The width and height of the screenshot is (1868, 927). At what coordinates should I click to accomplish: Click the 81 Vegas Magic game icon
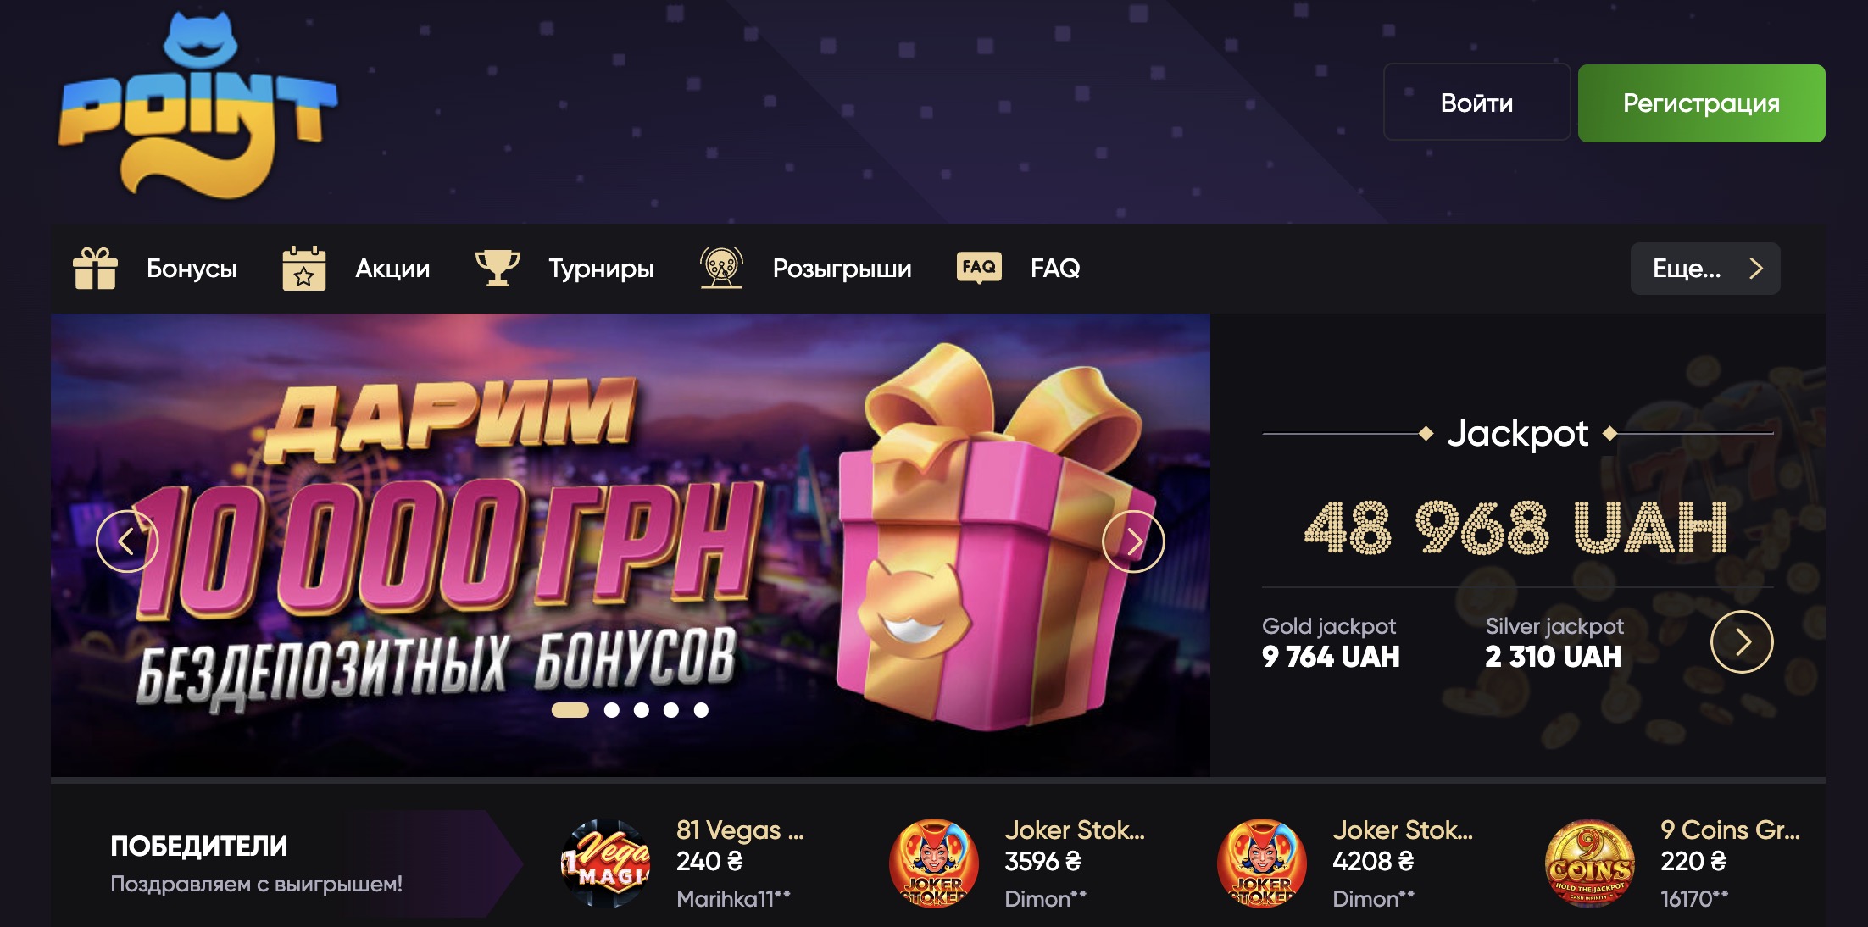[605, 863]
